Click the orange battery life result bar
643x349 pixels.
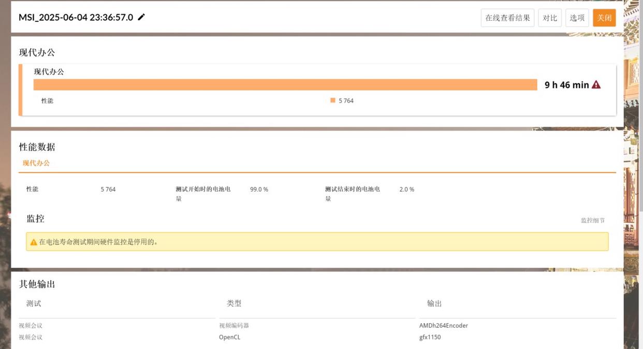(285, 85)
